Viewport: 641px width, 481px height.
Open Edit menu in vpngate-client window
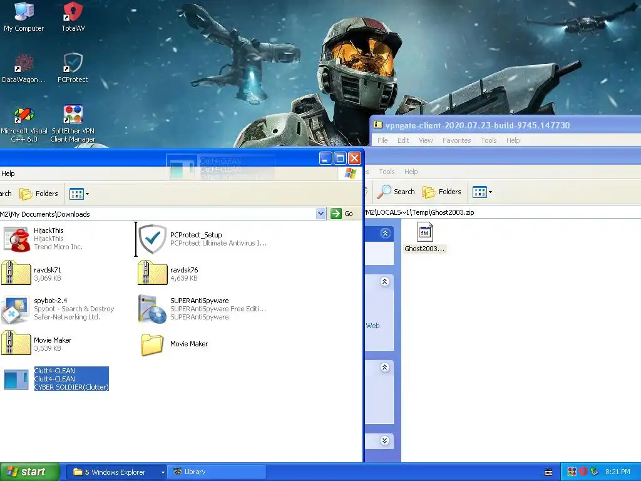(x=403, y=140)
